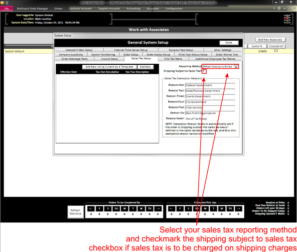Click the Refresh Statistics button
This screenshot has width=297, height=252.
click(76, 212)
